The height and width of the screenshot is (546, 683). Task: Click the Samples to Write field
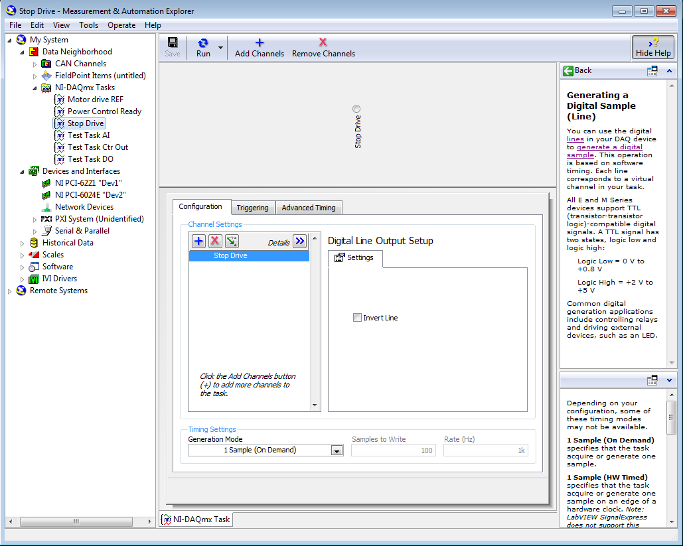pyautogui.click(x=393, y=450)
